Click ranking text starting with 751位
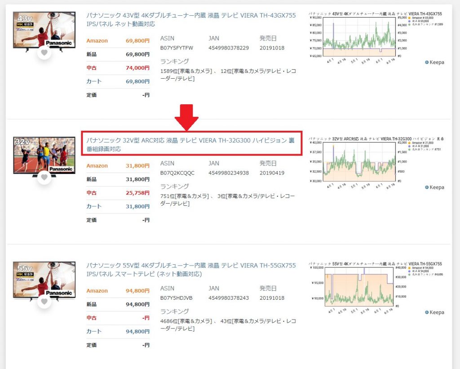This screenshot has height=369, width=460. [x=227, y=200]
